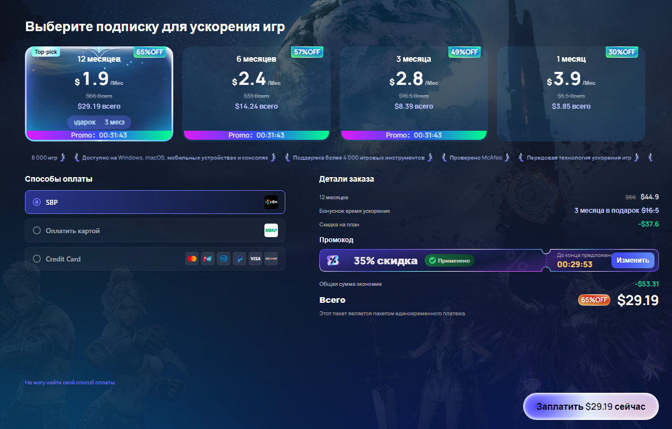Viewport: 672px width, 429px height.
Task: Click the 30%OFF badge on 1-month card
Action: click(622, 52)
